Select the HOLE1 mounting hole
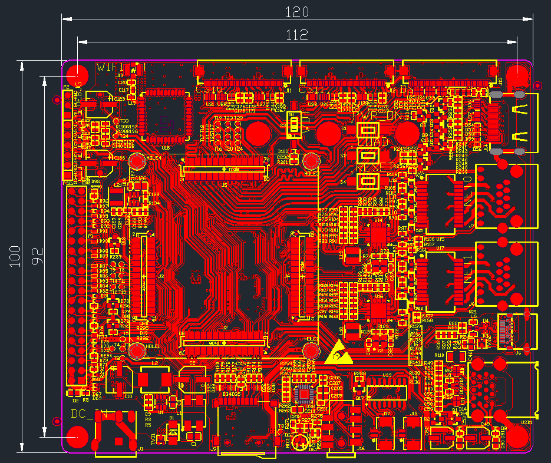Screen dimensions: 551x463 [137, 350]
